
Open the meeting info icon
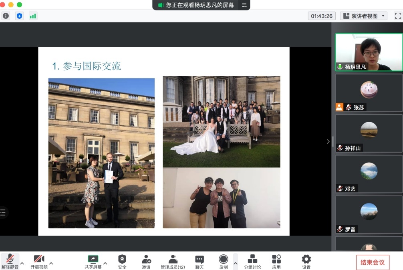pos(6,16)
